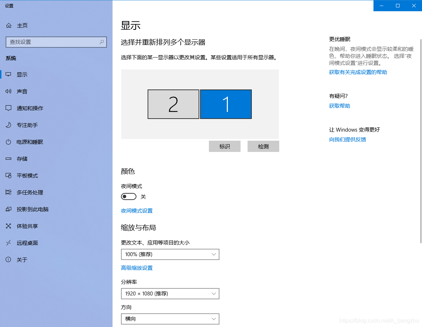Select display monitor 2 thumbnail
Image resolution: width=422 pixels, height=327 pixels.
point(173,104)
